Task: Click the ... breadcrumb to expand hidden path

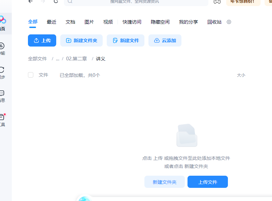Action: tap(58, 58)
